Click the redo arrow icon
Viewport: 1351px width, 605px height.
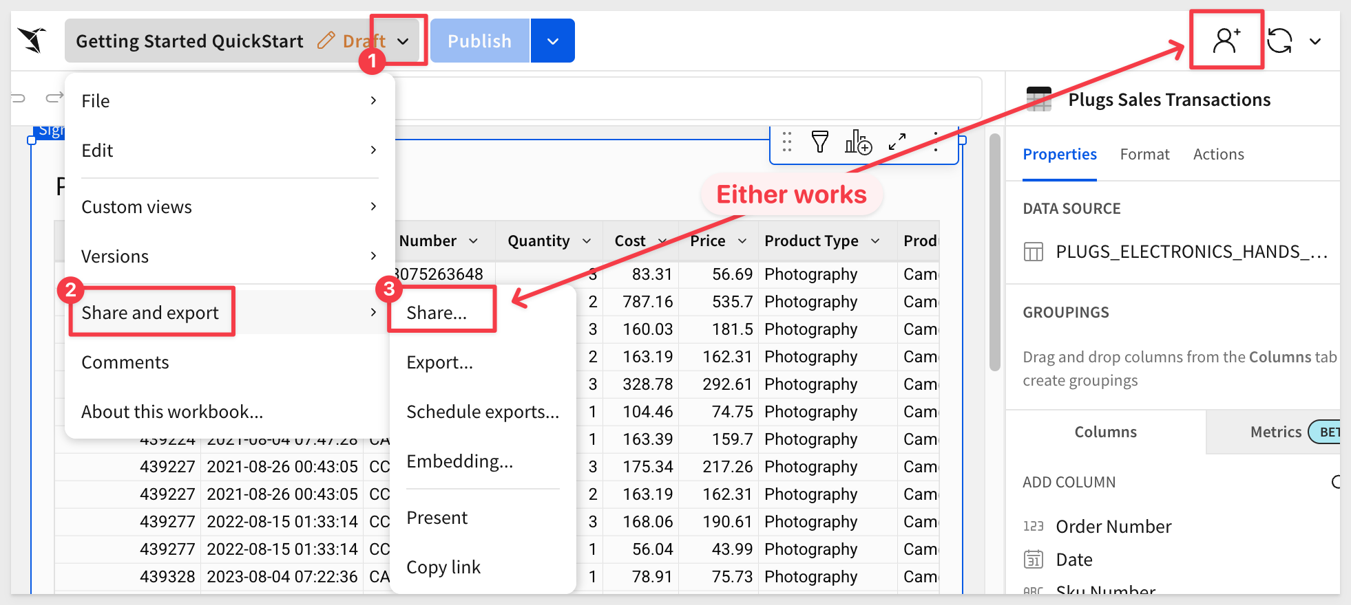(54, 98)
